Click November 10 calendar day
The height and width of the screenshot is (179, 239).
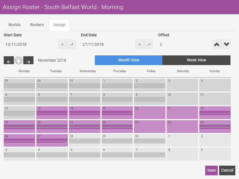click(182, 99)
